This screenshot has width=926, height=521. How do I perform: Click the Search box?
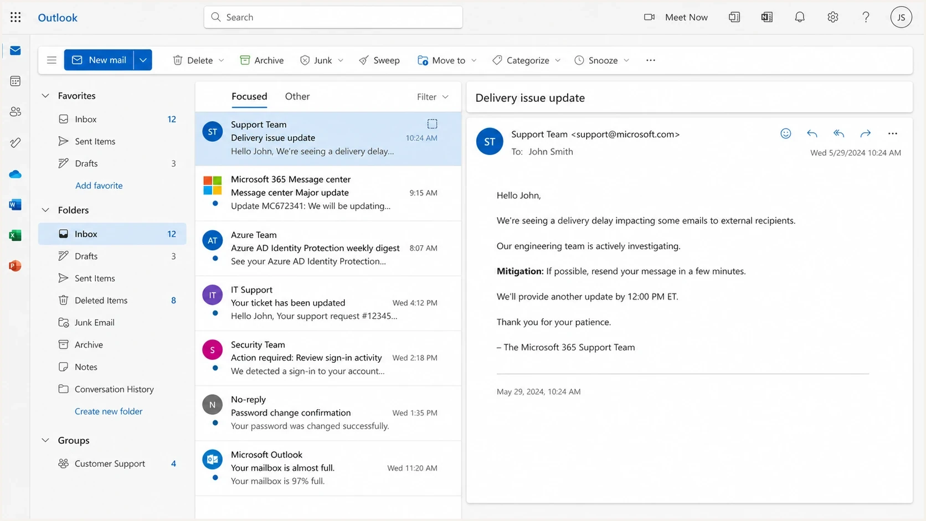(x=333, y=17)
